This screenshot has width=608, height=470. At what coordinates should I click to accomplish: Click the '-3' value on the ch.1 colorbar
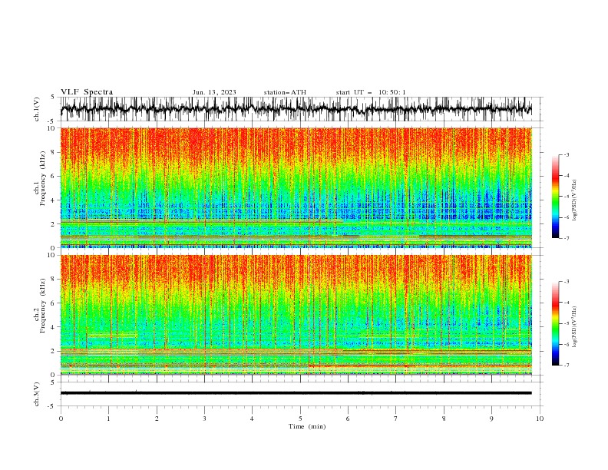pyautogui.click(x=567, y=154)
